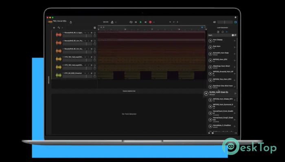Click arrow right of Horn Sweep loop

tap(235, 40)
